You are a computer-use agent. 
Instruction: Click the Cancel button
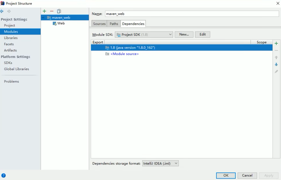pyautogui.click(x=247, y=176)
